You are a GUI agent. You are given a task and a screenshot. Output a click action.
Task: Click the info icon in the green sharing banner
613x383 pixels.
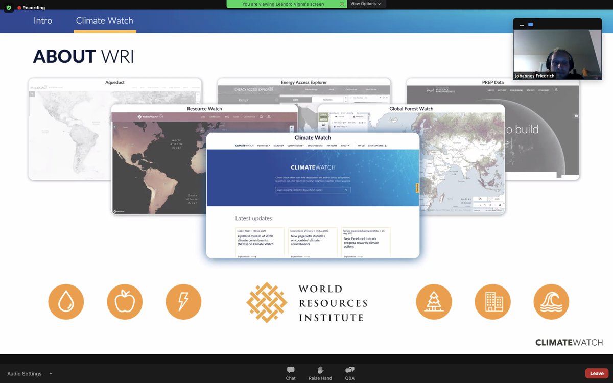[342, 4]
